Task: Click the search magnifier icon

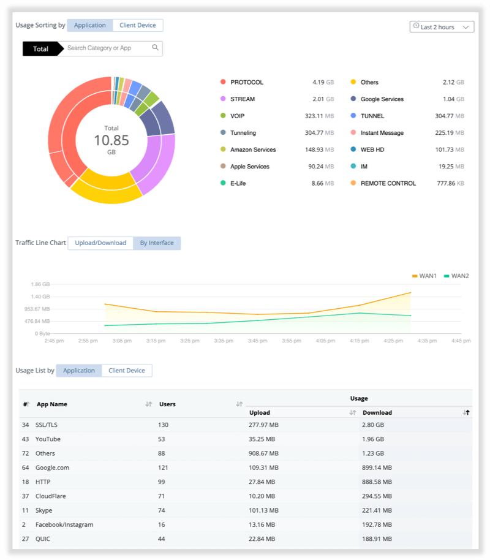Action: click(155, 48)
